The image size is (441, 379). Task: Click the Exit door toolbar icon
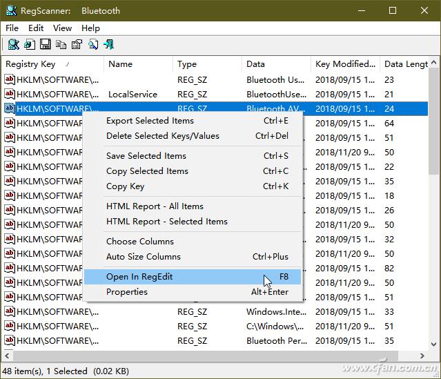109,45
